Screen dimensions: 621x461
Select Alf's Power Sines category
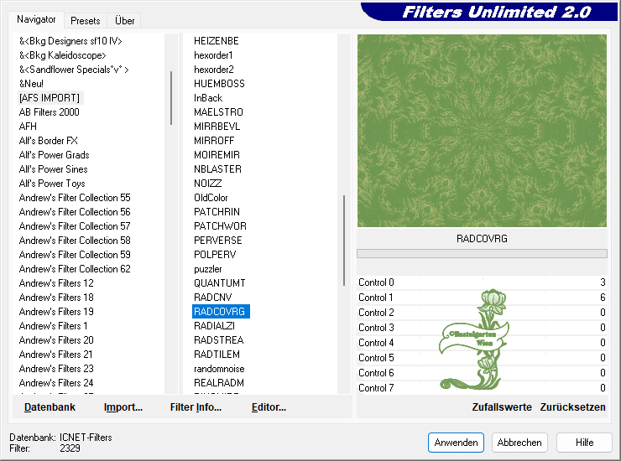click(54, 169)
